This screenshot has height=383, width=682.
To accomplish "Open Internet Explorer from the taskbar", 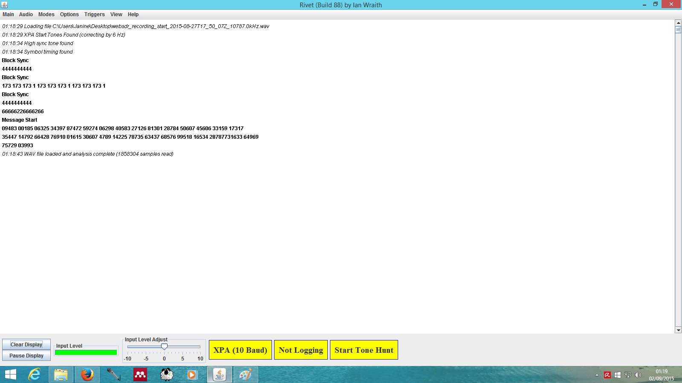I will [34, 374].
